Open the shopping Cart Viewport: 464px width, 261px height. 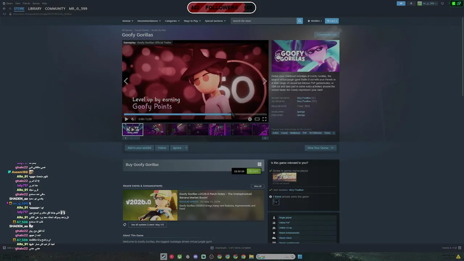(332, 21)
